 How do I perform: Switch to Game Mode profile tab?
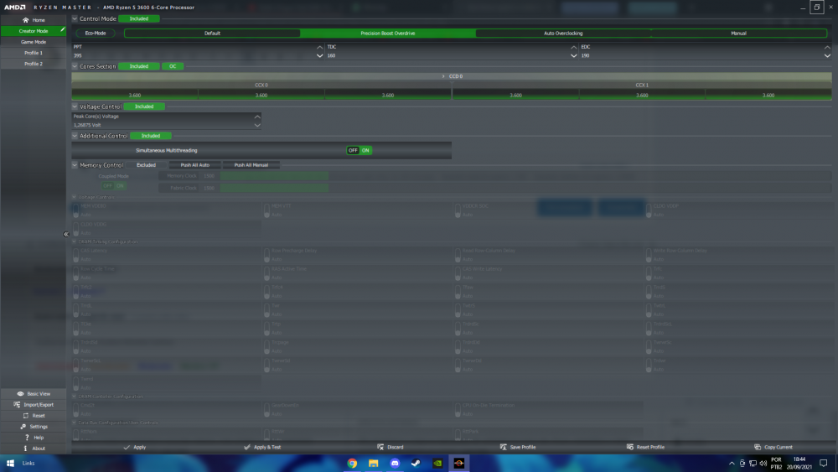(x=34, y=41)
